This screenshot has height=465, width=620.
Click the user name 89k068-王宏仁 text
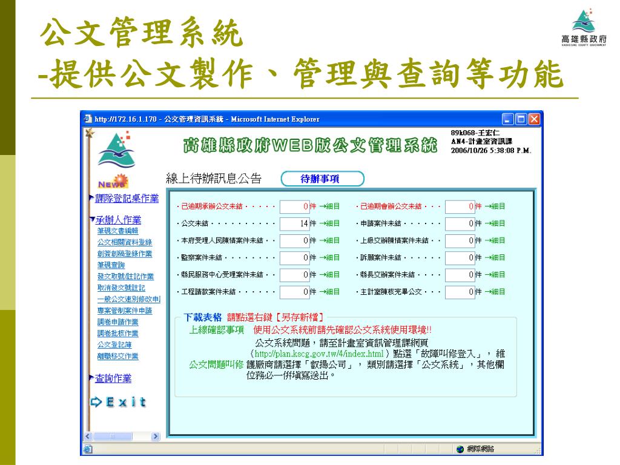(475, 133)
